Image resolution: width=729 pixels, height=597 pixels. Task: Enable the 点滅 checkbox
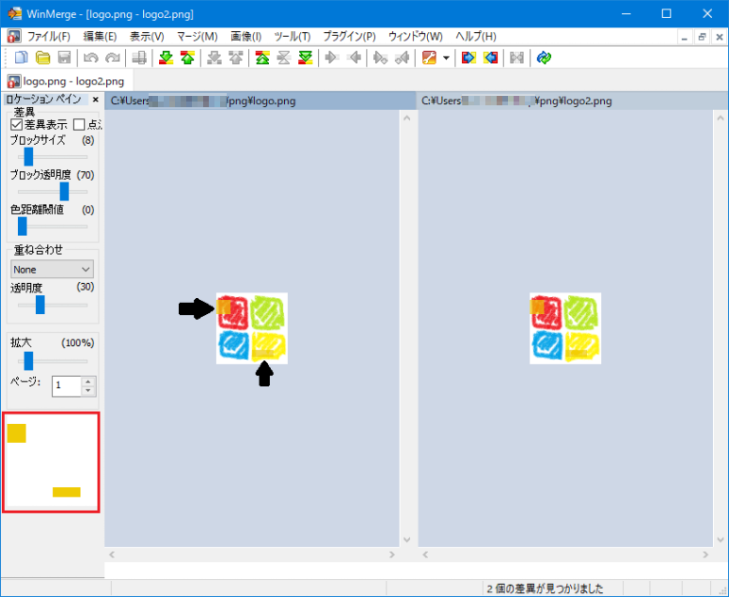tap(79, 124)
